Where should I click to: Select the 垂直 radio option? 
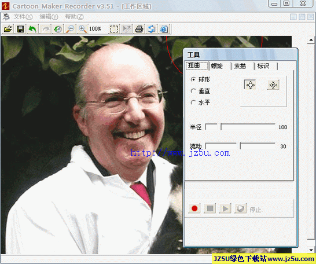click(200, 91)
